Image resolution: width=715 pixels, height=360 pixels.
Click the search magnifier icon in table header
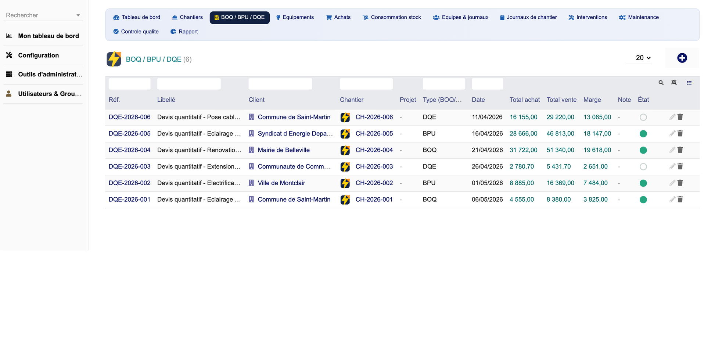(x=661, y=83)
